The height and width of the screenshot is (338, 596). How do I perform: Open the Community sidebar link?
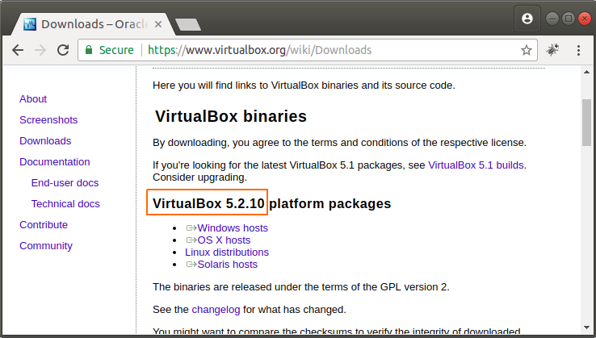46,246
